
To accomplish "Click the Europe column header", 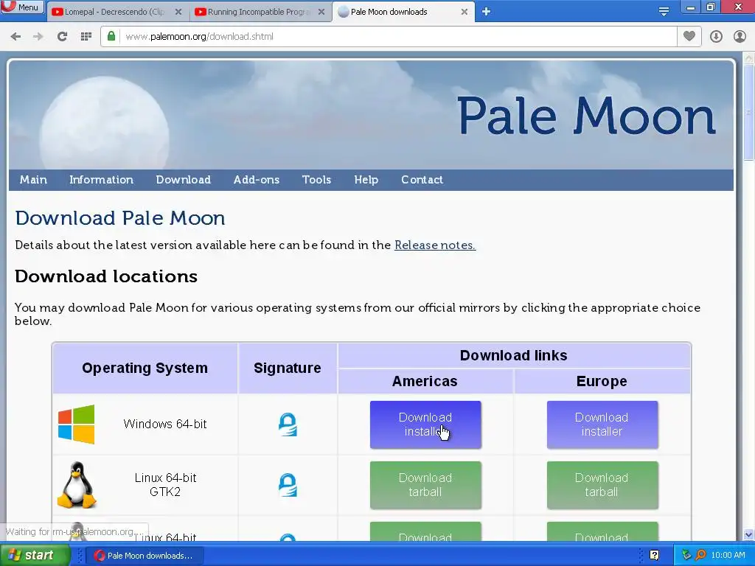I will (602, 381).
